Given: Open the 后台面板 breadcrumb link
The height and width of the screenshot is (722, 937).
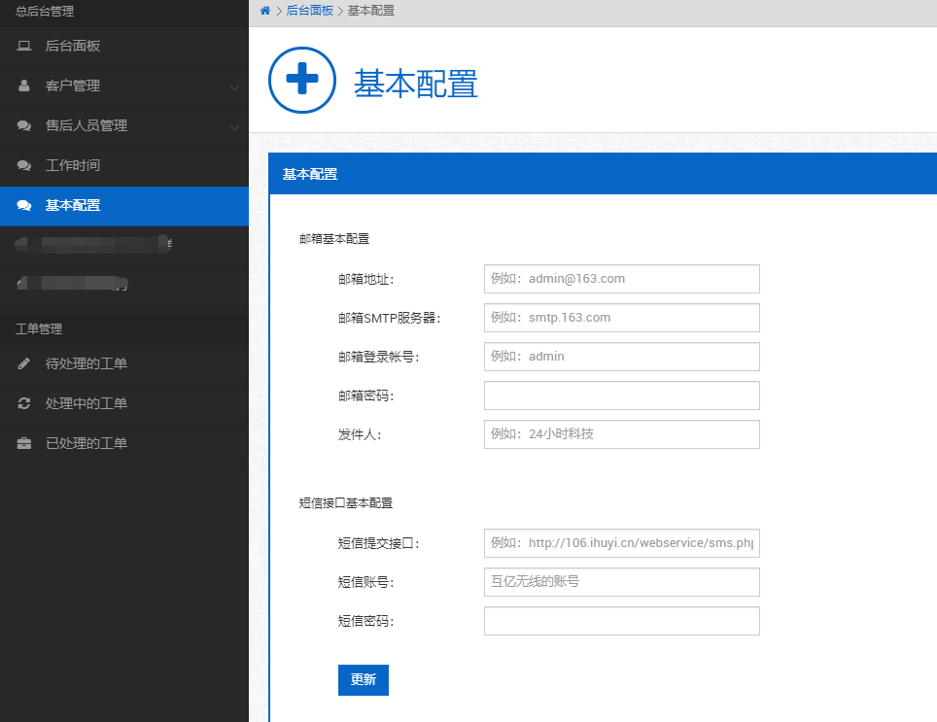Looking at the screenshot, I should click(309, 11).
